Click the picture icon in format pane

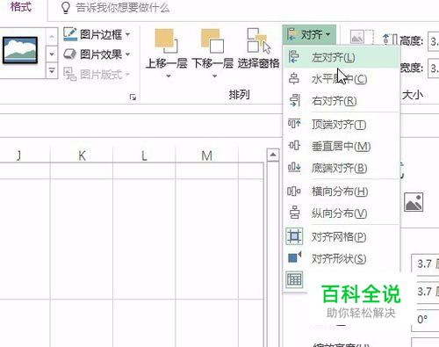pyautogui.click(x=414, y=202)
